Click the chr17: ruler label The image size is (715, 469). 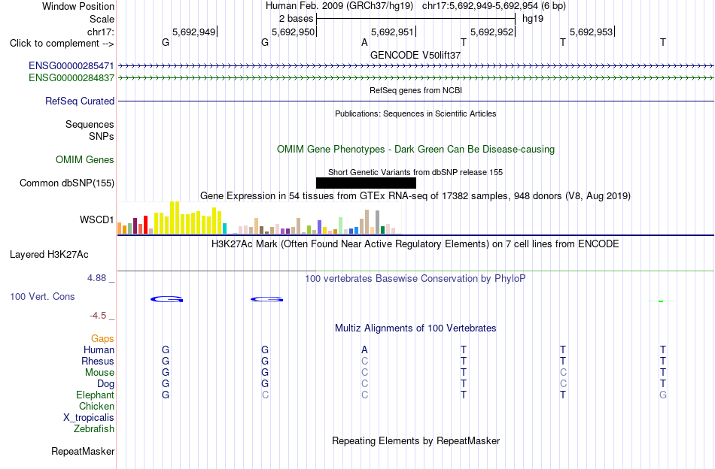coord(101,32)
